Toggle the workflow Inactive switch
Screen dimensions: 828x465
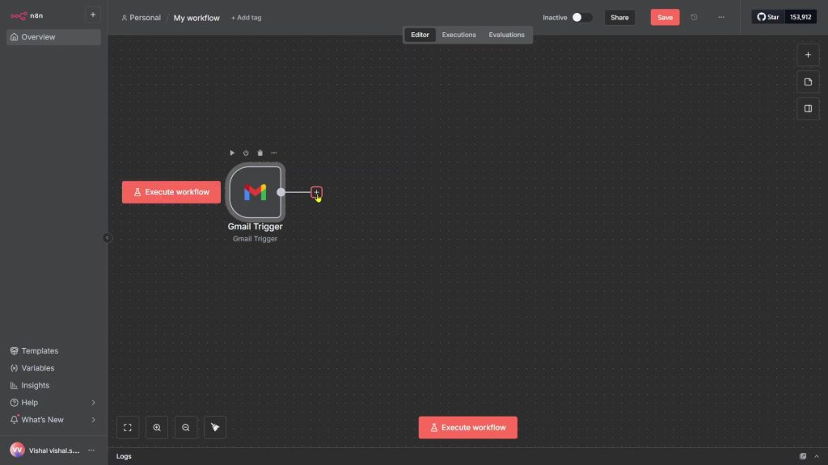click(581, 17)
